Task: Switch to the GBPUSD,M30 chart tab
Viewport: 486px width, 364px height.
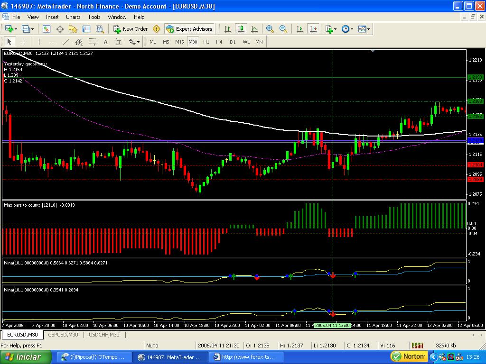Action: click(63, 335)
